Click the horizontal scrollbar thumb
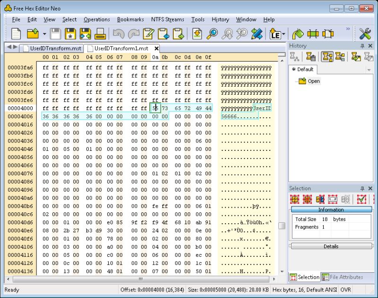Viewport: 378px width, 298px height. (141, 279)
